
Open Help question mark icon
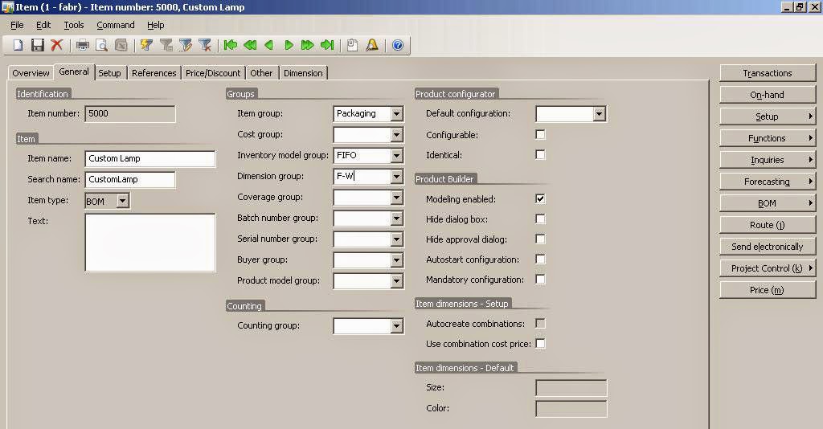(398, 45)
